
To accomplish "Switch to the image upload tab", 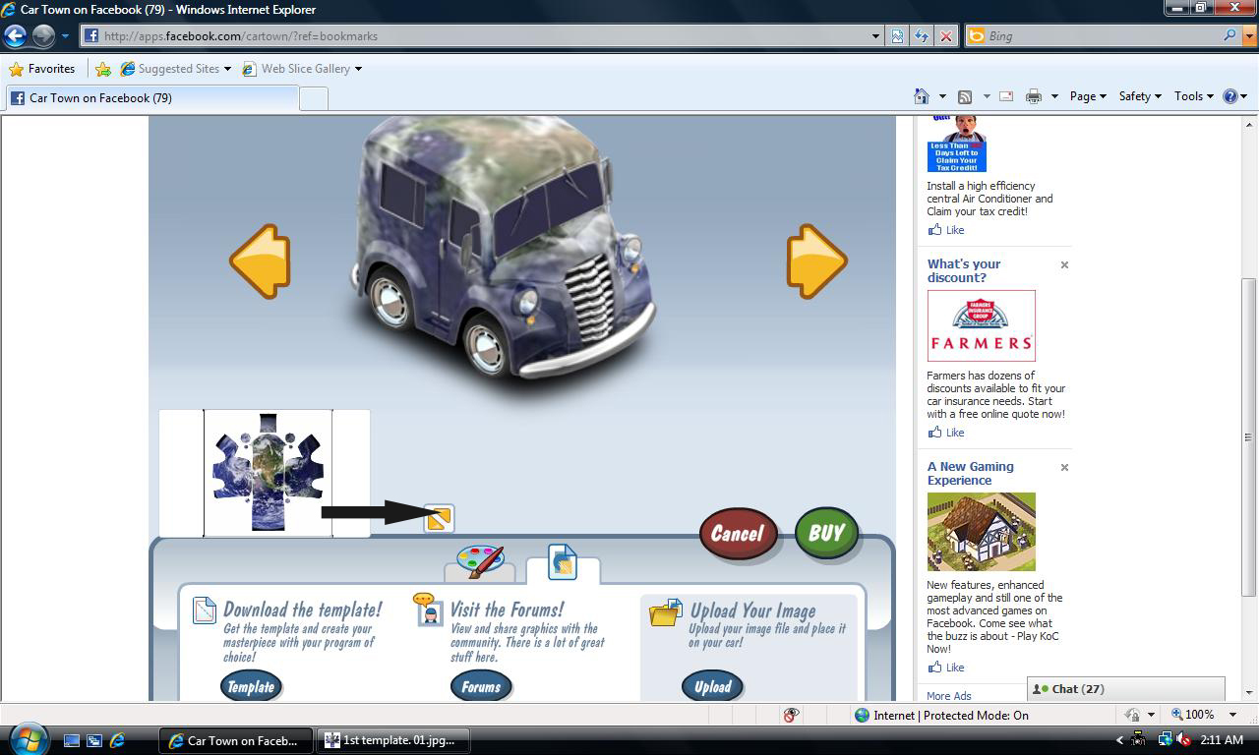I will 562,562.
